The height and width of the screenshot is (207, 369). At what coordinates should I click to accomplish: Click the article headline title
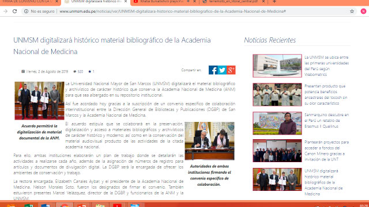tap(112, 46)
